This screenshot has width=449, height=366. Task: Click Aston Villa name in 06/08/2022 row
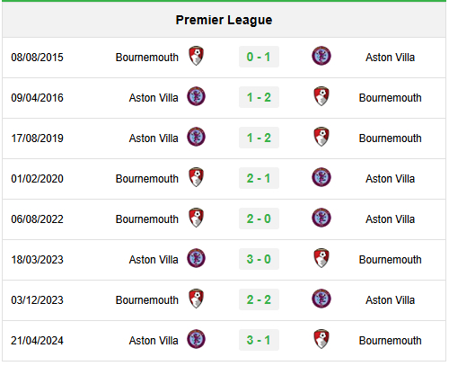tap(390, 219)
